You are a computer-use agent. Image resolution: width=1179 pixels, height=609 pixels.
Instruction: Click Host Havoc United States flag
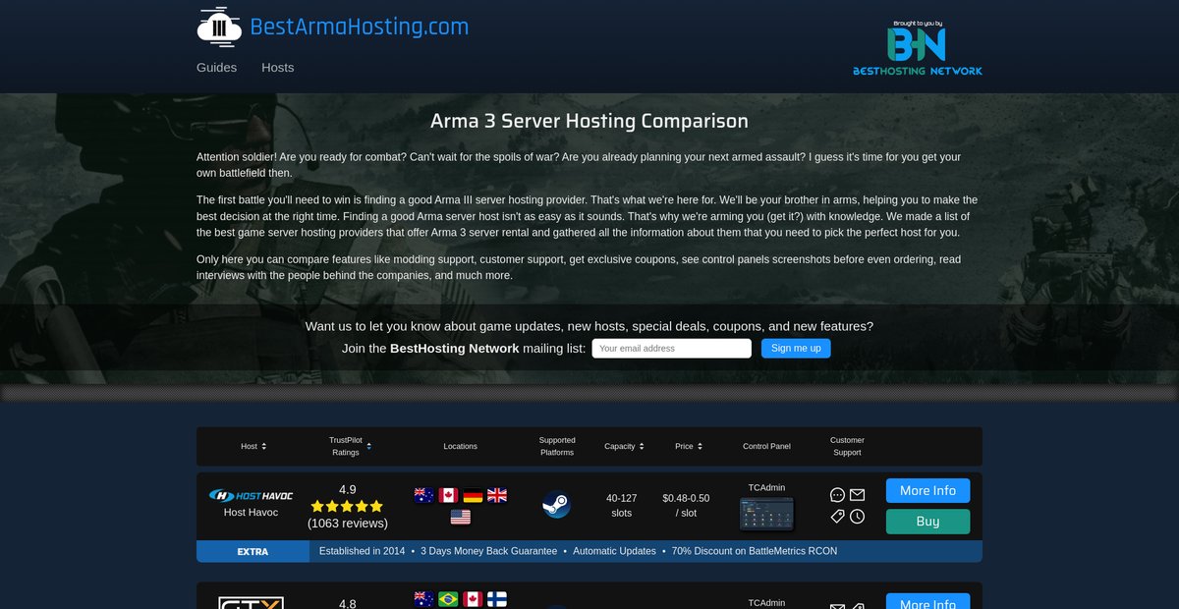coord(461,517)
